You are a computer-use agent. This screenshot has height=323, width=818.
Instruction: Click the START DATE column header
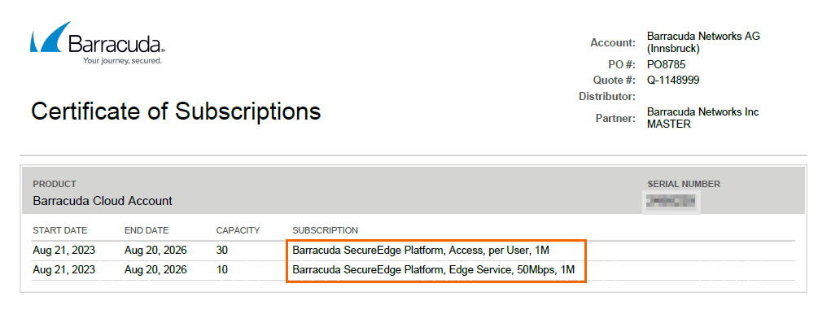pyautogui.click(x=60, y=230)
